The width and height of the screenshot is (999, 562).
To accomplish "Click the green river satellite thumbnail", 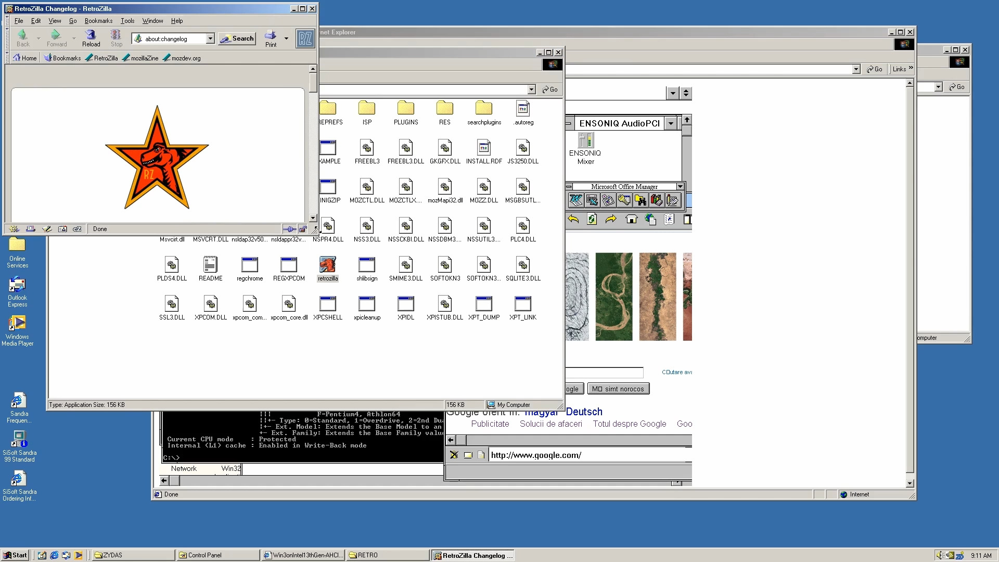I will 614,297.
